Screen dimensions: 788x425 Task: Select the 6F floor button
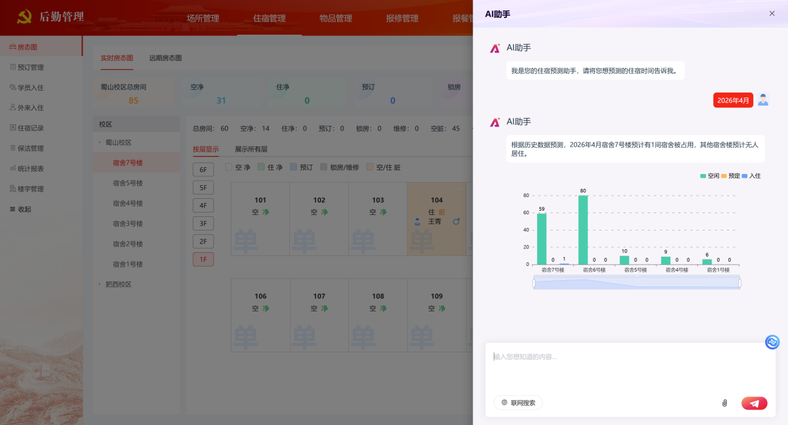point(203,170)
